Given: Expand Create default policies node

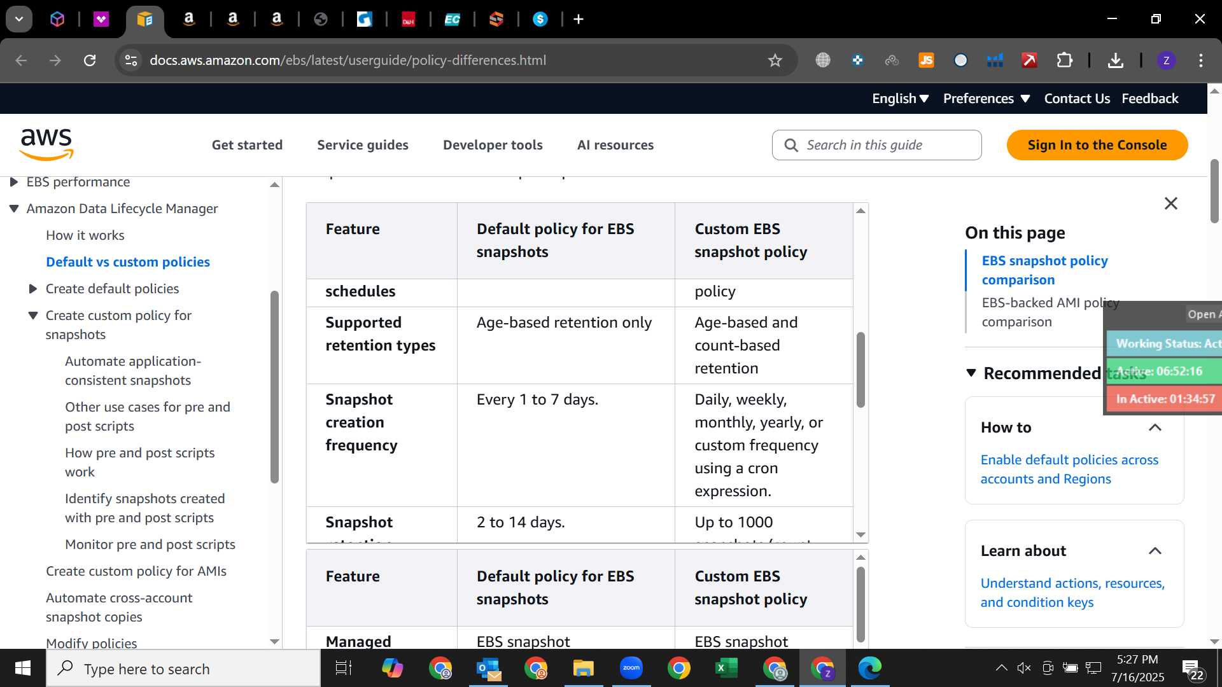Looking at the screenshot, I should click(33, 289).
